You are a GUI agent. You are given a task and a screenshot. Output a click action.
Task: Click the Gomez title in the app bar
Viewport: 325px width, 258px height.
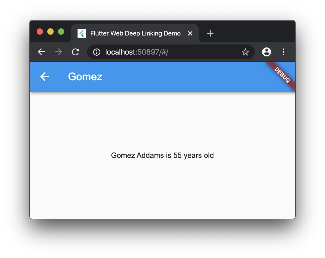pyautogui.click(x=85, y=77)
